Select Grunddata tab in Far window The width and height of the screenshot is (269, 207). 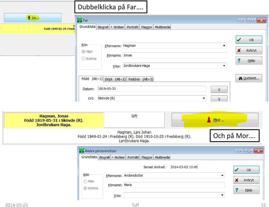(x=87, y=27)
